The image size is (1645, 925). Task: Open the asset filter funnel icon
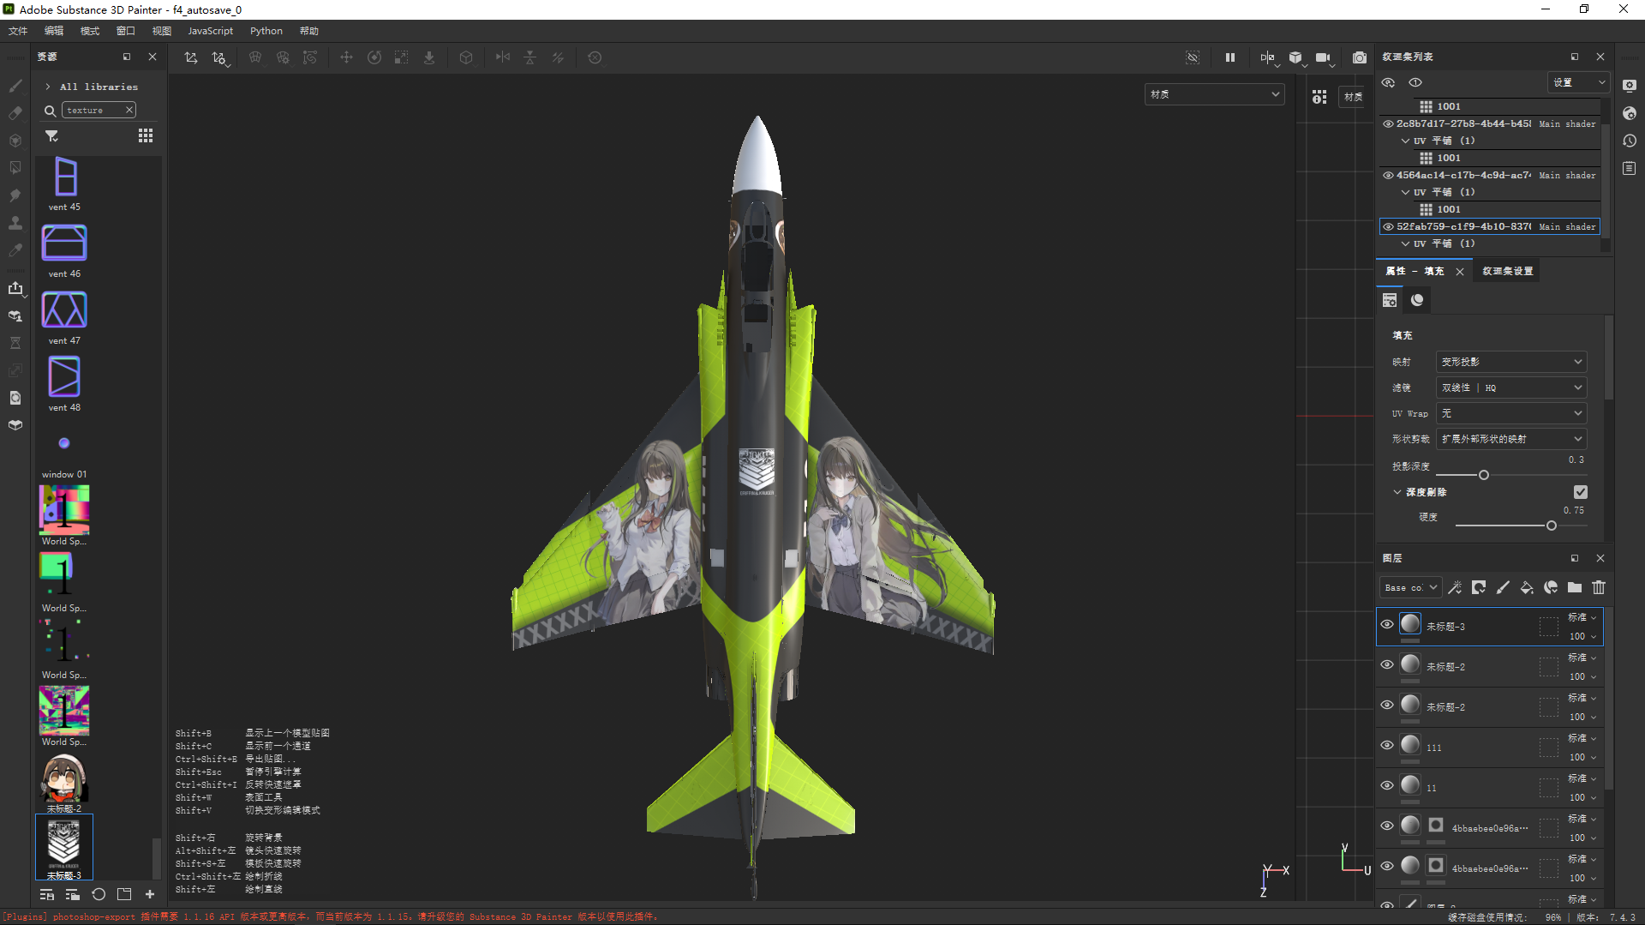pos(51,136)
